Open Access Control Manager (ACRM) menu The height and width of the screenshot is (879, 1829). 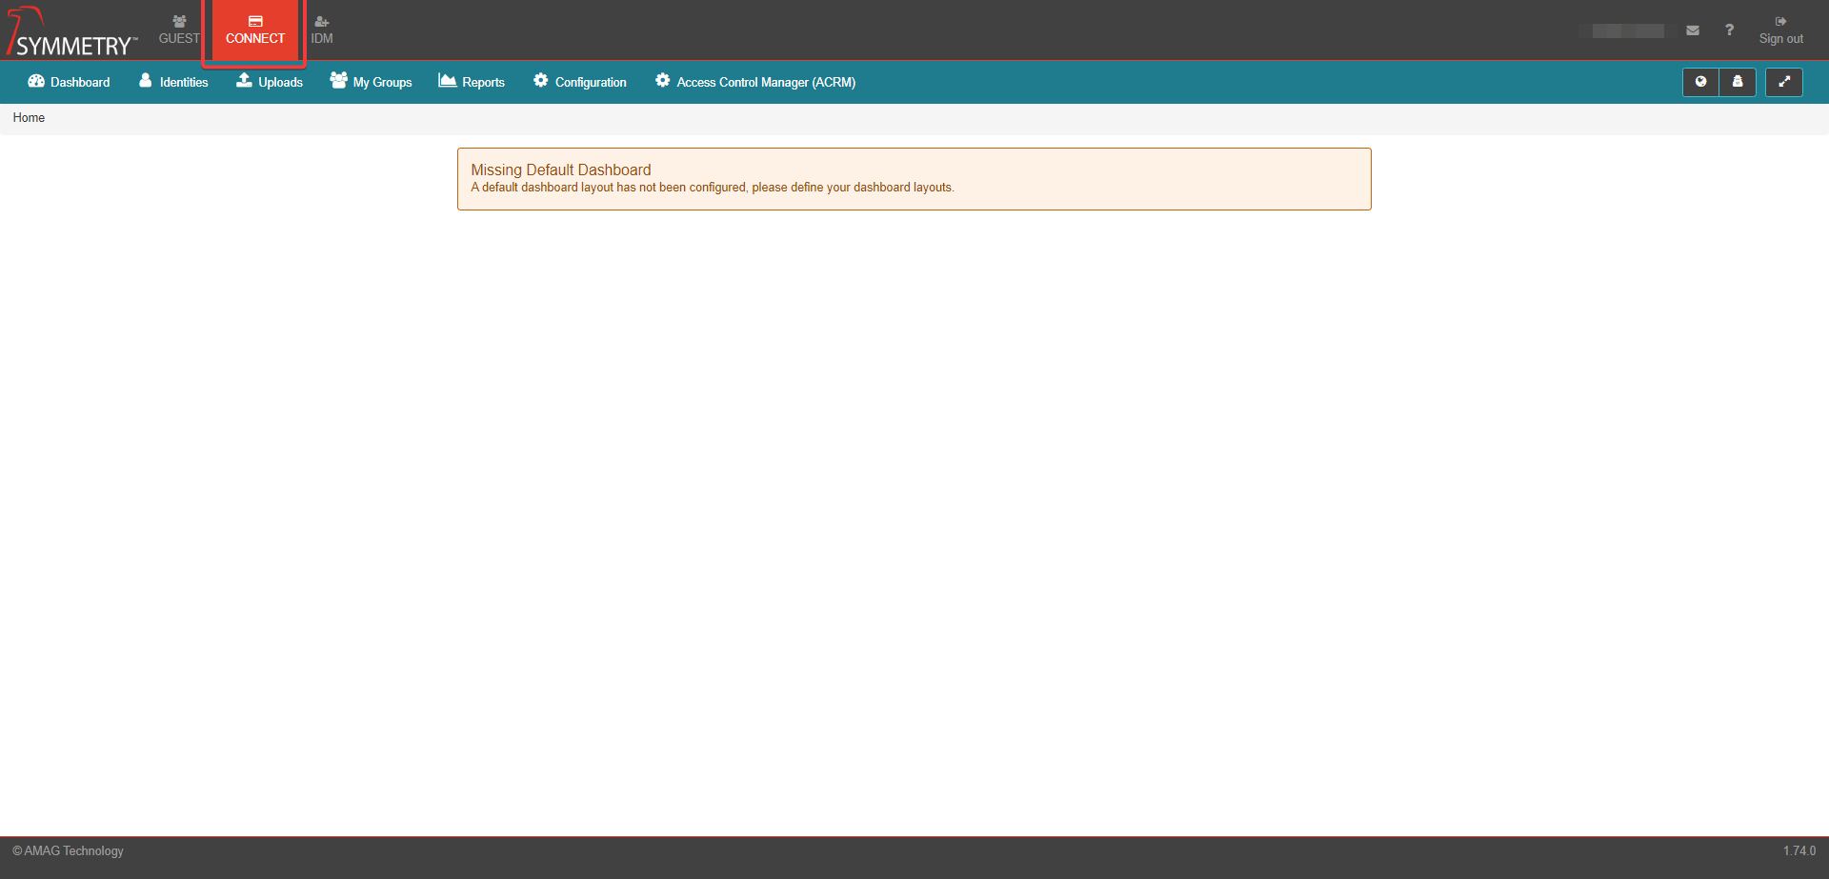click(755, 82)
